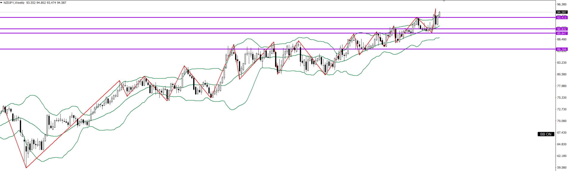Viewport: 569px width, 171px height.
Task: Click the NZDJPY,Weekly chart title text
Action: click(14, 3)
